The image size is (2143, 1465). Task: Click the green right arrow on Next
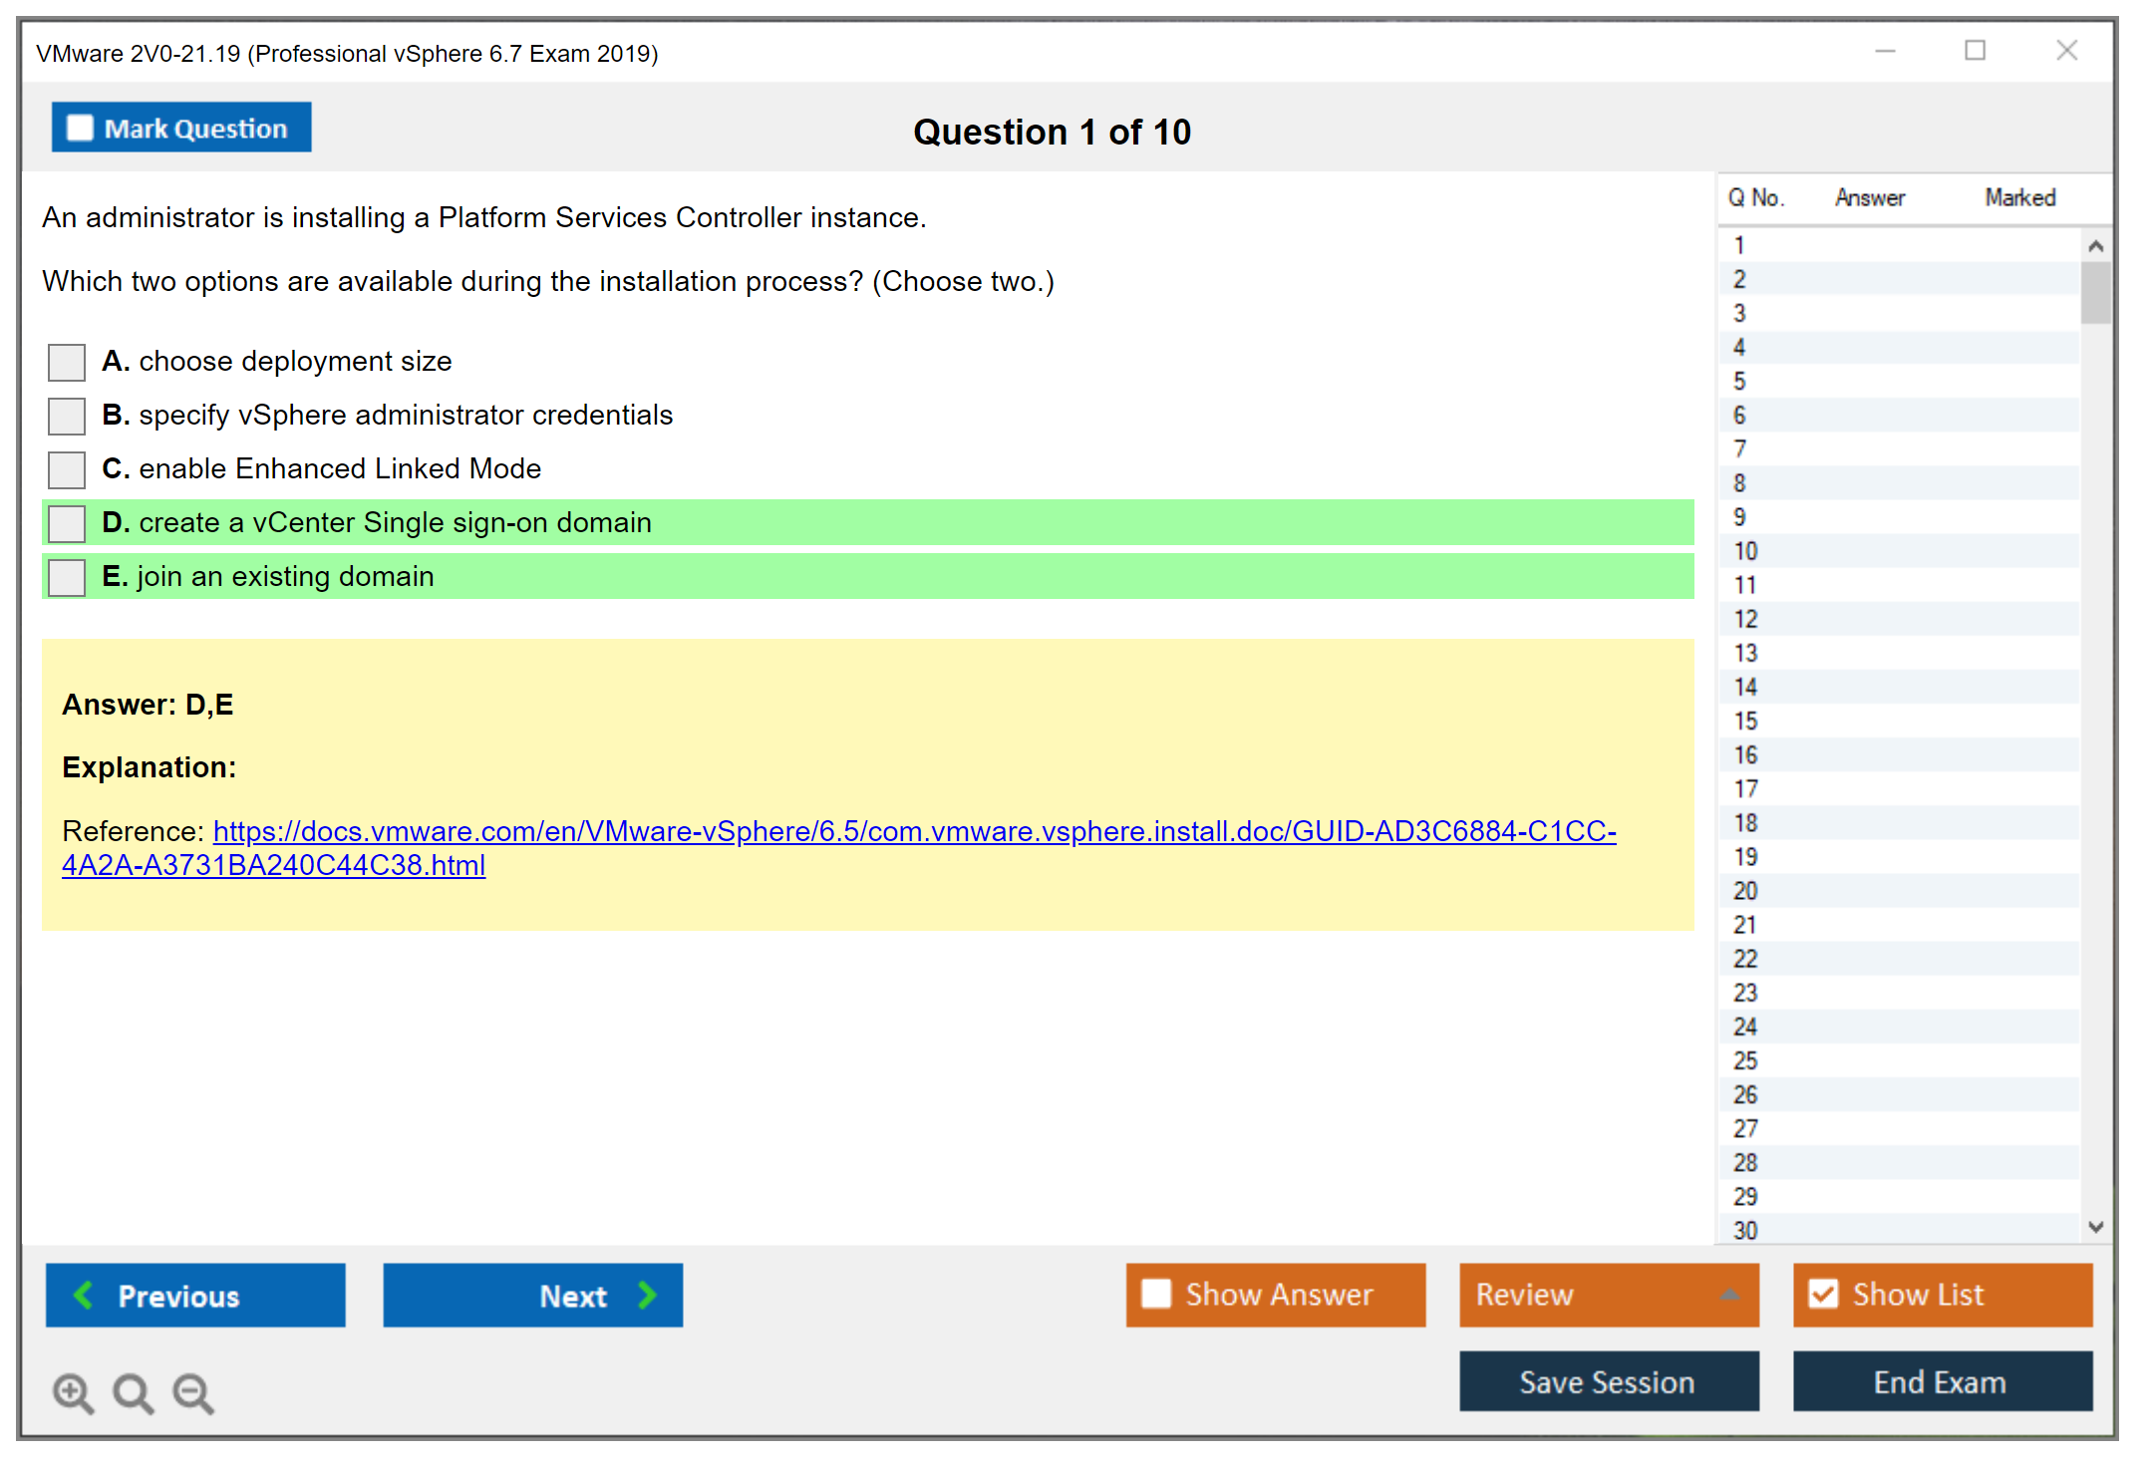pos(647,1295)
